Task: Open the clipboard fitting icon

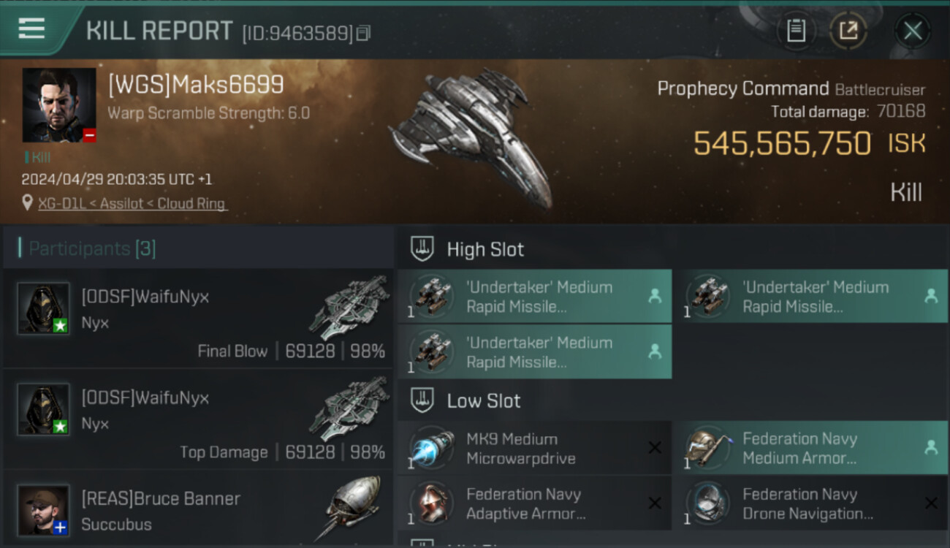Action: tap(796, 31)
